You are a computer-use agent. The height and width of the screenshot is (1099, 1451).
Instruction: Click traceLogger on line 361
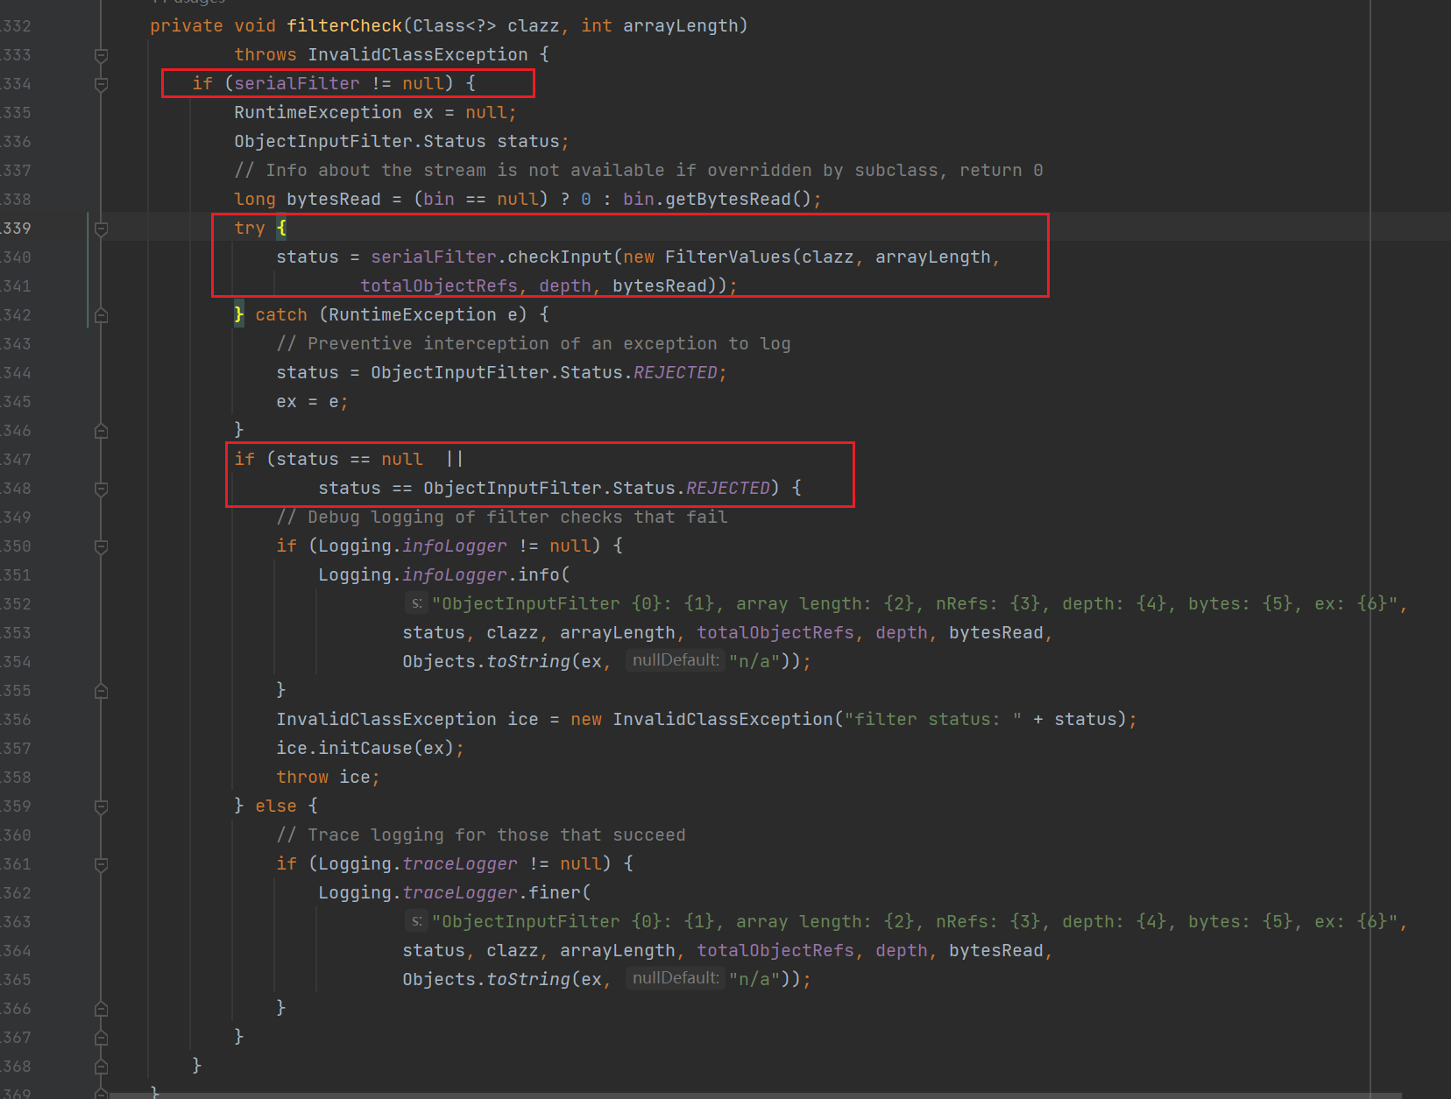460,864
